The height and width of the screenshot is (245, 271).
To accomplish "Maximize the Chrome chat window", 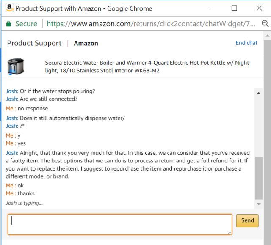I will (x=234, y=8).
